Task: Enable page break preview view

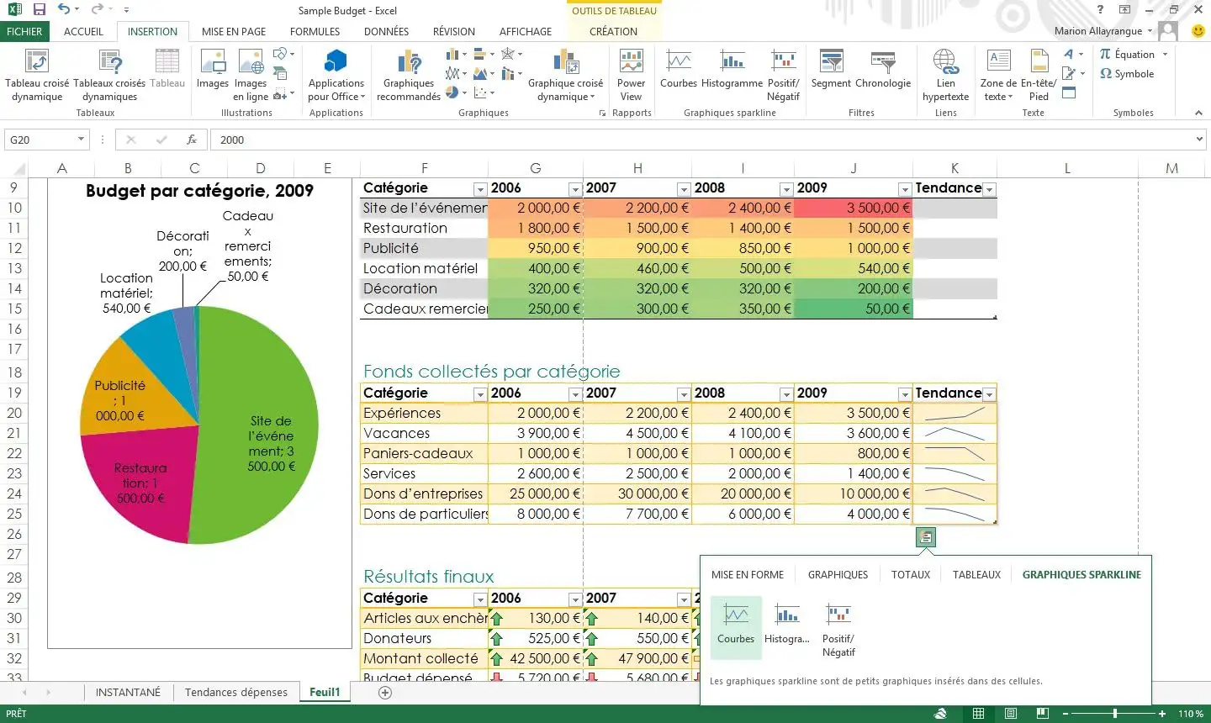Action: pos(1043,714)
